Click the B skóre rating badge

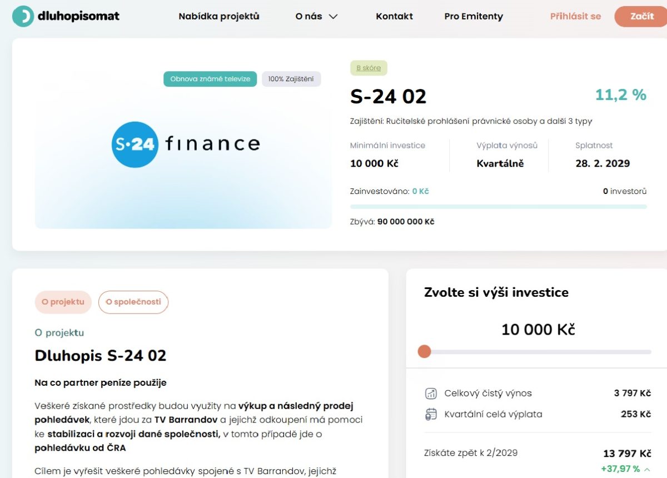pyautogui.click(x=369, y=68)
